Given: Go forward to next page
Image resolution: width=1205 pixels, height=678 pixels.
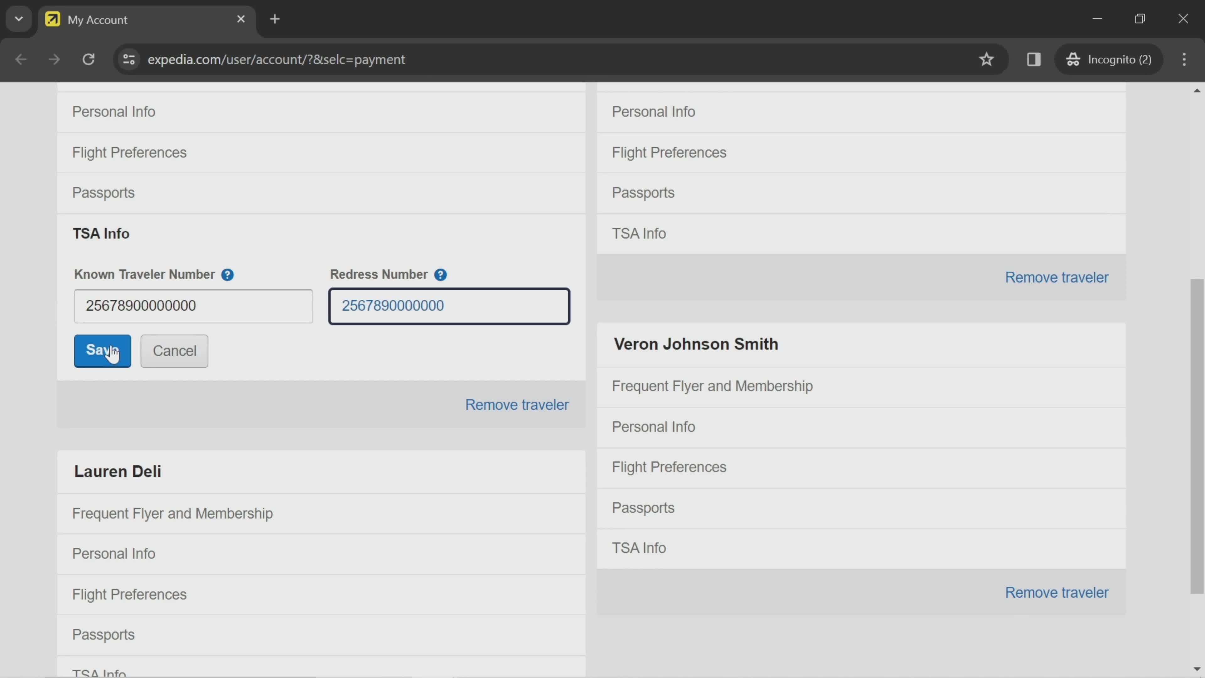Looking at the screenshot, I should point(54,59).
